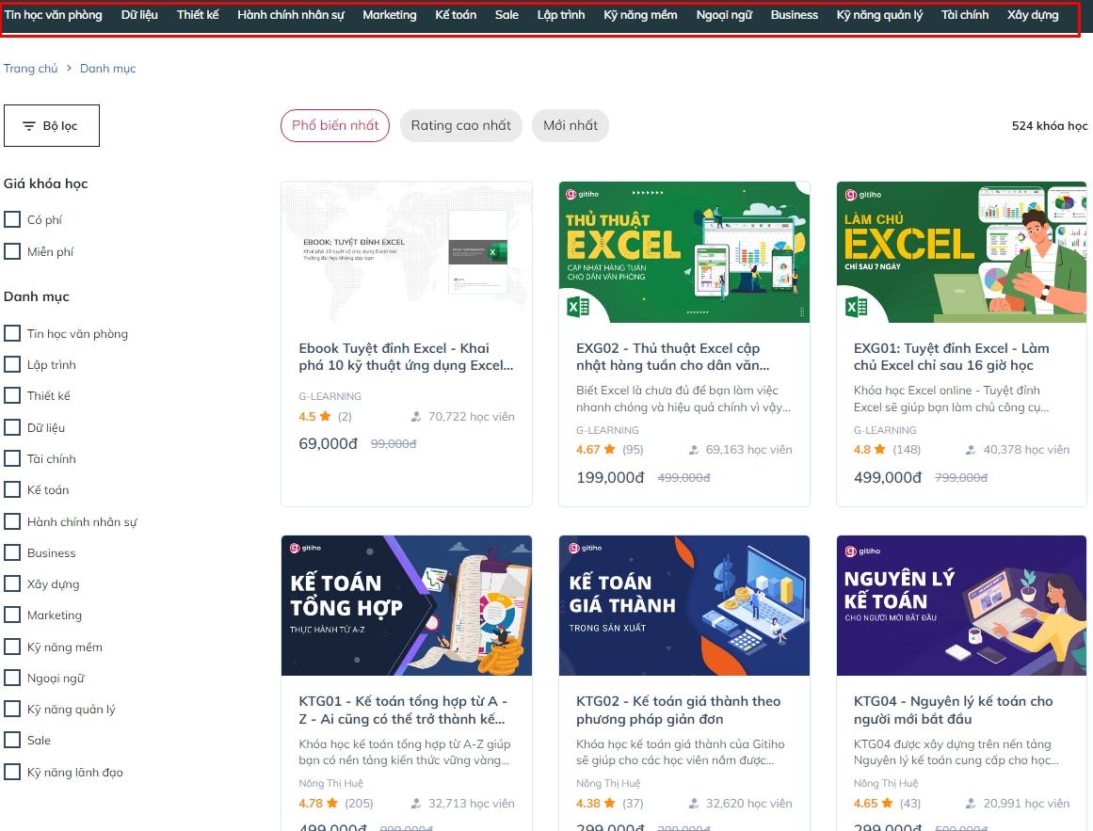The image size is (1093, 831).
Task: Tick Tin học văn phòng category checkbox
Action: [12, 333]
